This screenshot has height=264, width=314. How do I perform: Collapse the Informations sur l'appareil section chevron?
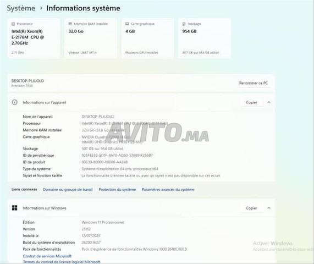[x=269, y=102]
